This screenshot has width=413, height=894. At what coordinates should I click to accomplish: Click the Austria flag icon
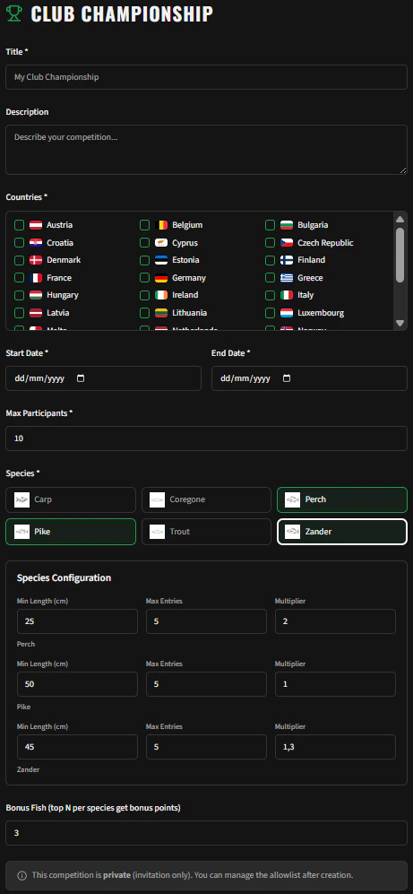click(36, 225)
